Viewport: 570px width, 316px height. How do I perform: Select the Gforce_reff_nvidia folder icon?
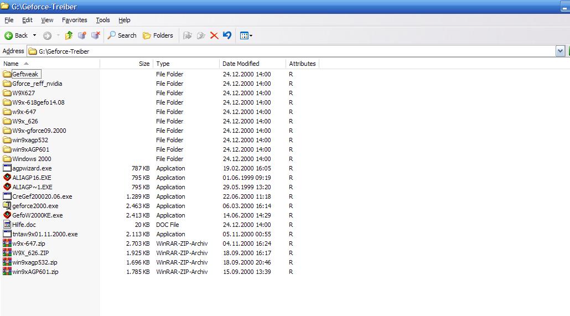click(7, 84)
